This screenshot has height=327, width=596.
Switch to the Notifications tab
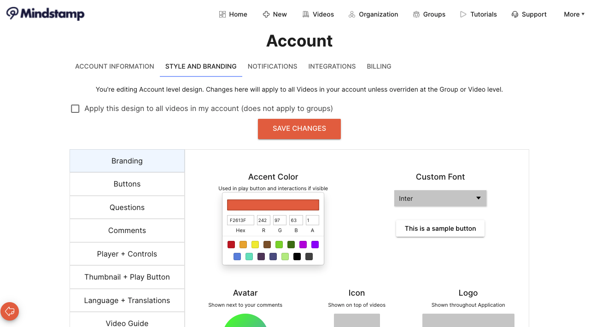coord(272,66)
